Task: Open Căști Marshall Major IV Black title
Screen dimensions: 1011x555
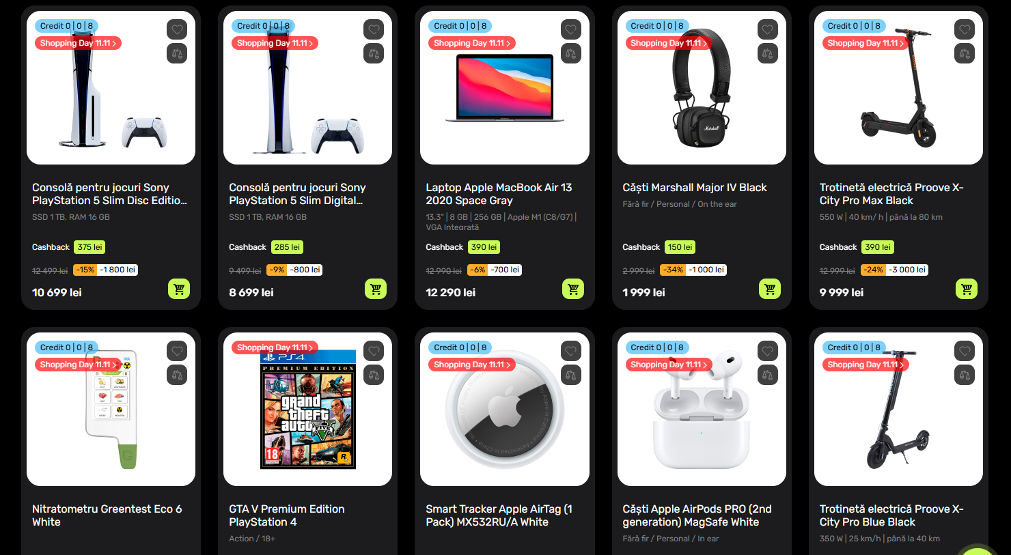Action: point(695,188)
